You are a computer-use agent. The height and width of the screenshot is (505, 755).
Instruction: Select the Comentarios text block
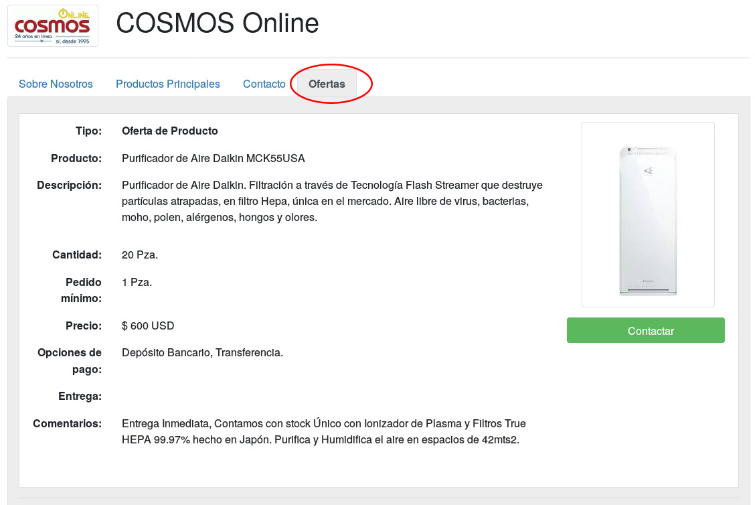pyautogui.click(x=323, y=431)
